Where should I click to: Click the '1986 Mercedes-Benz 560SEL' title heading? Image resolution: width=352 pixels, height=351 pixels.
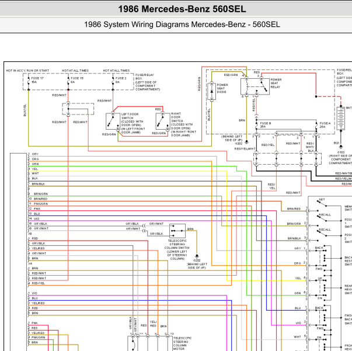coord(182,9)
